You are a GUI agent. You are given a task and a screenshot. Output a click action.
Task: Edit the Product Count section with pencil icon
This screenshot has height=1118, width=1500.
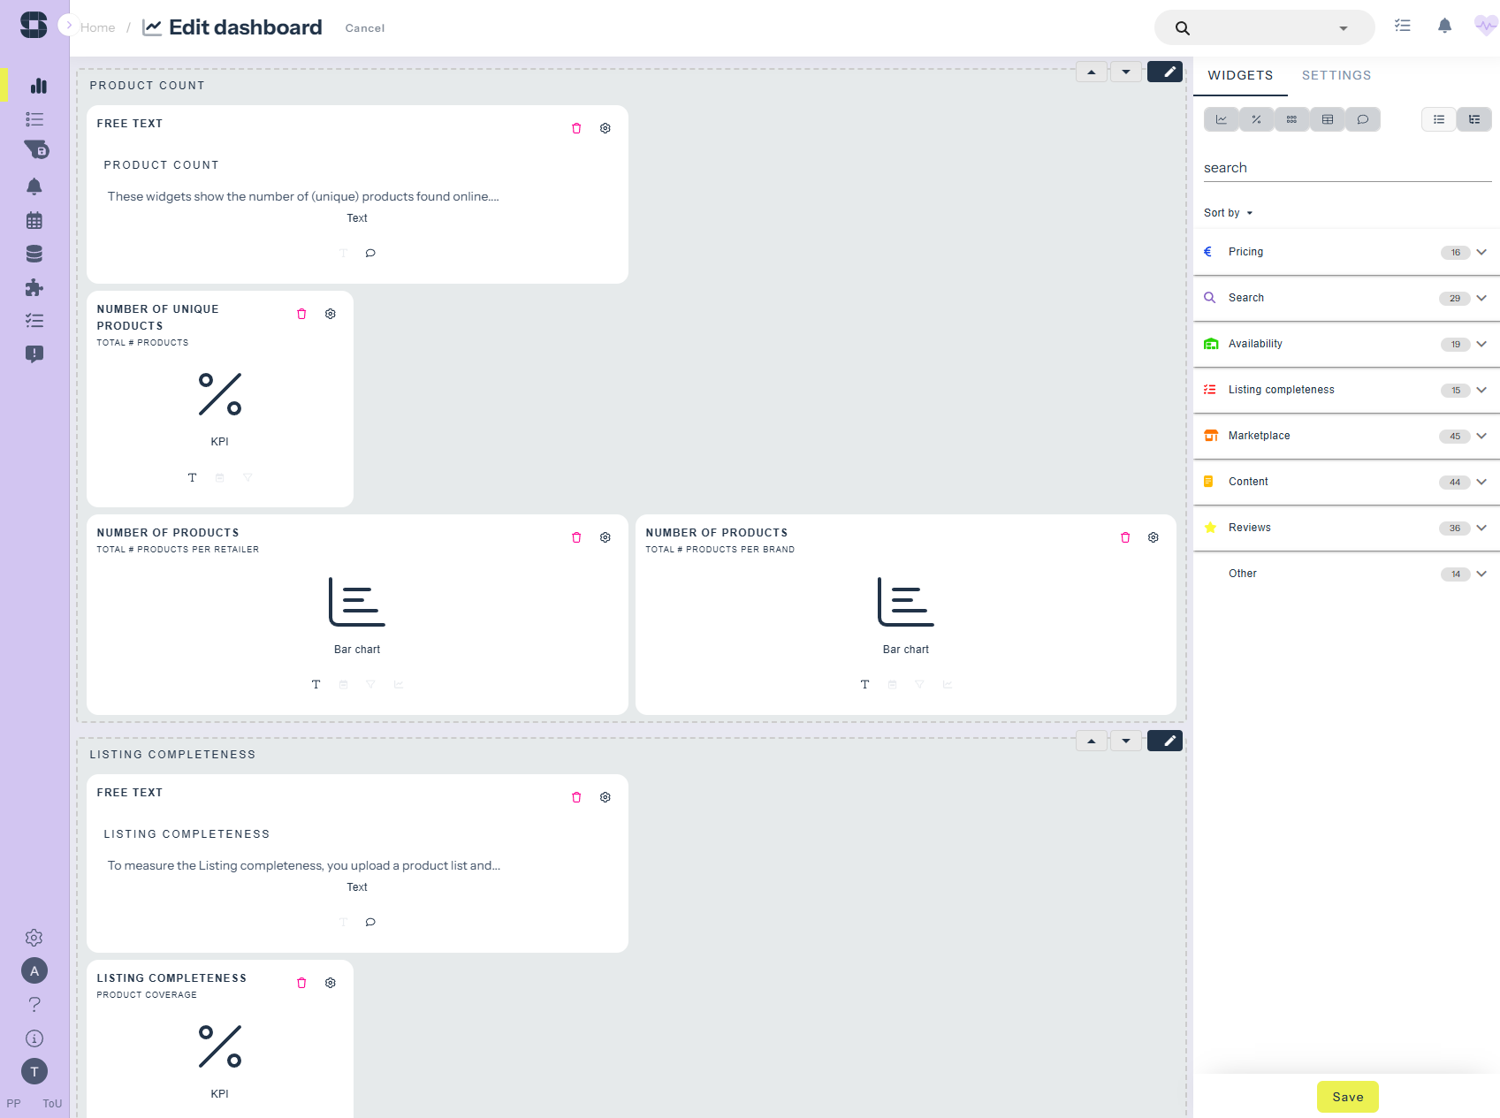1165,72
